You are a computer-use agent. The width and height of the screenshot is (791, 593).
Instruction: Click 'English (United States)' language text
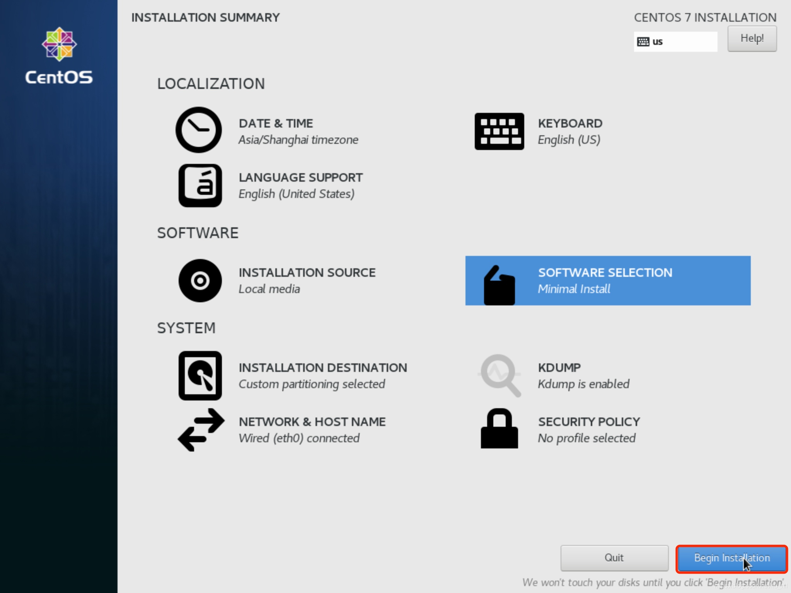296,194
